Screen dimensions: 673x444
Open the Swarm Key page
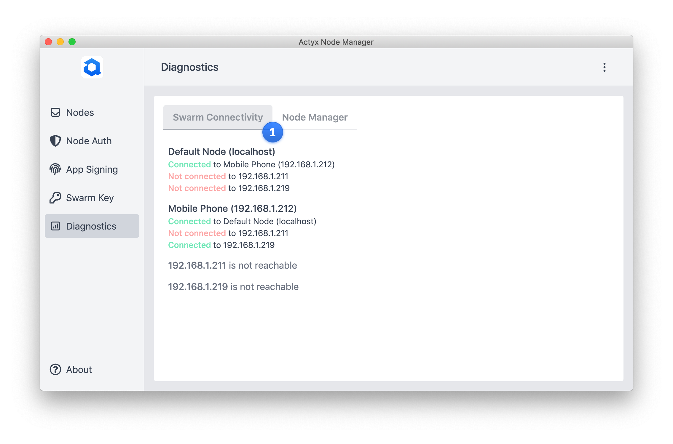[90, 198]
